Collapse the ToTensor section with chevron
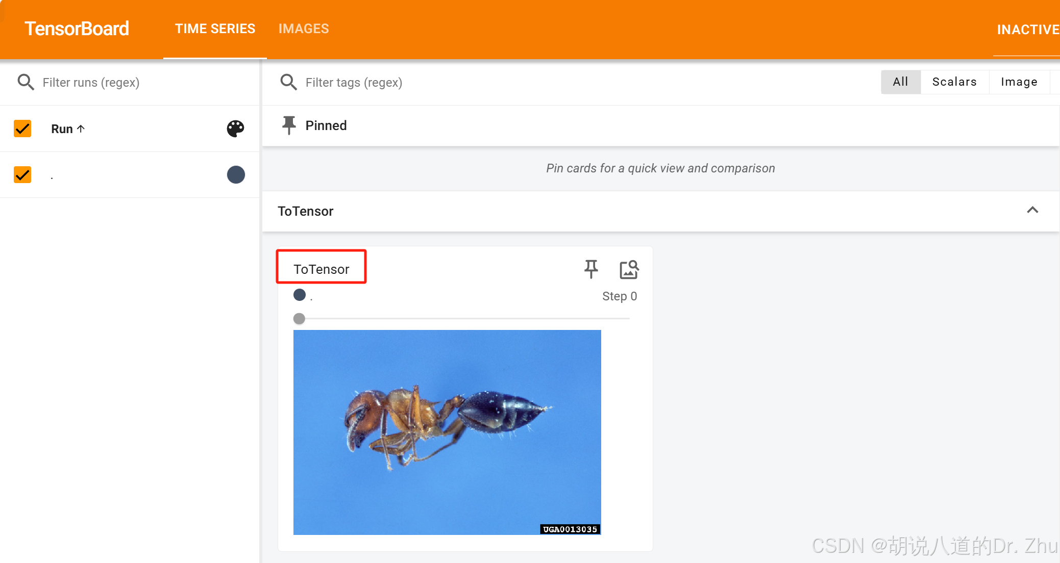Viewport: 1060px width, 563px height. [1032, 210]
